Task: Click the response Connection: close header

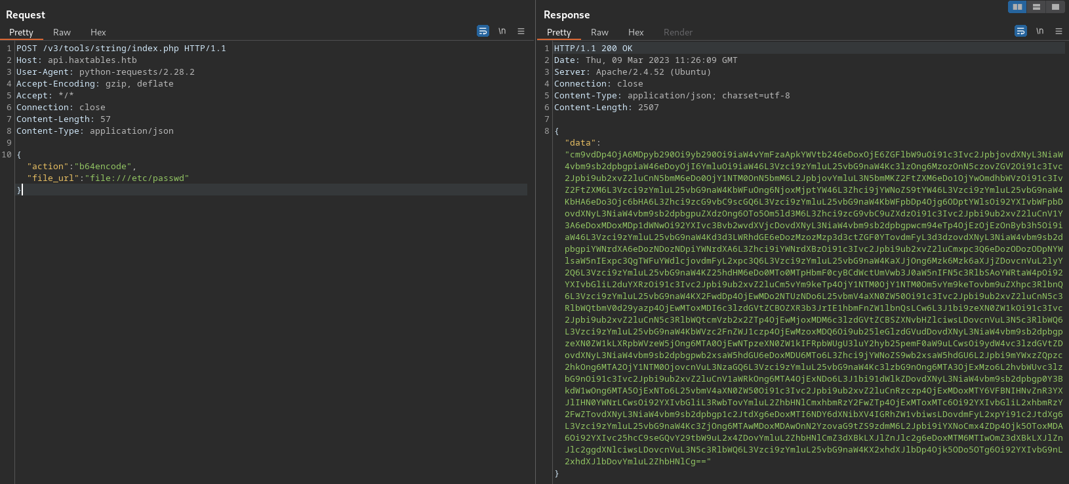Action: [599, 84]
